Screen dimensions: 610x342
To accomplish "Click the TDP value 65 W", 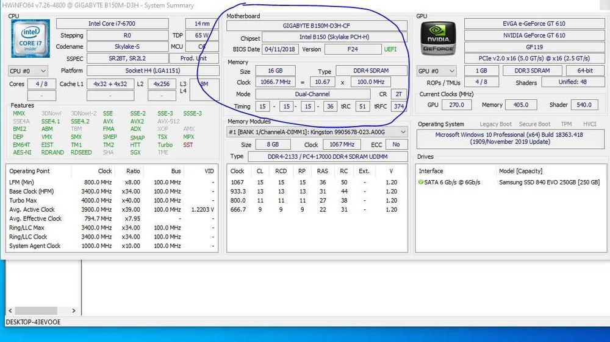I will [x=202, y=35].
